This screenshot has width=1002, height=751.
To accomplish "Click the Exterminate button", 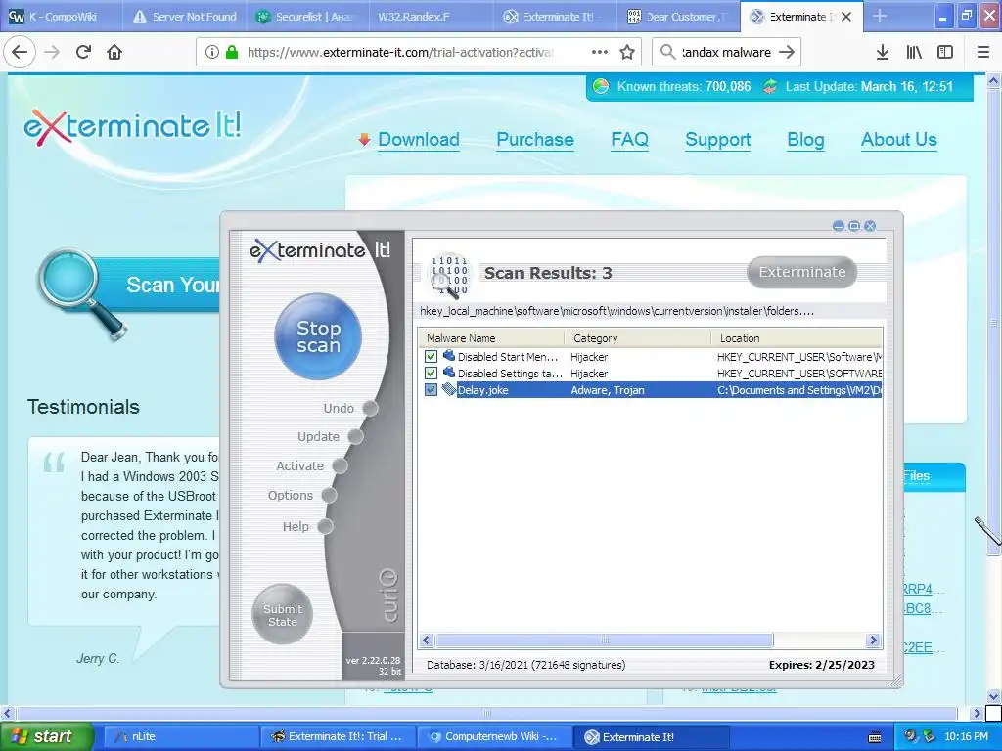I will pyautogui.click(x=802, y=272).
